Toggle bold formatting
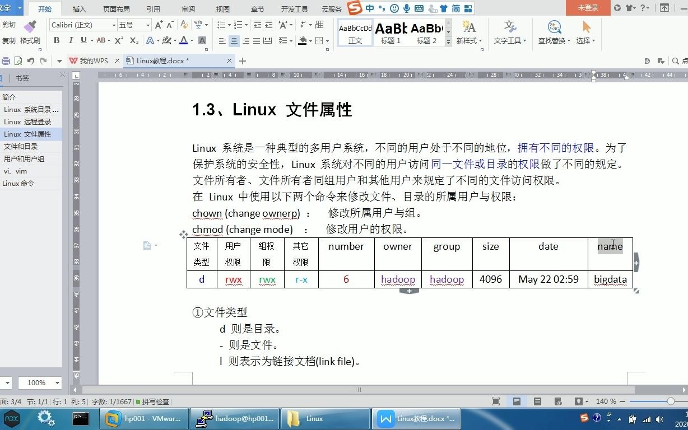The image size is (688, 430). (57, 40)
